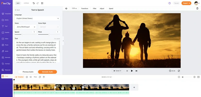Image resolution: width=201 pixels, height=97 pixels.
Task: Click the Saved status button
Action: [176, 3]
